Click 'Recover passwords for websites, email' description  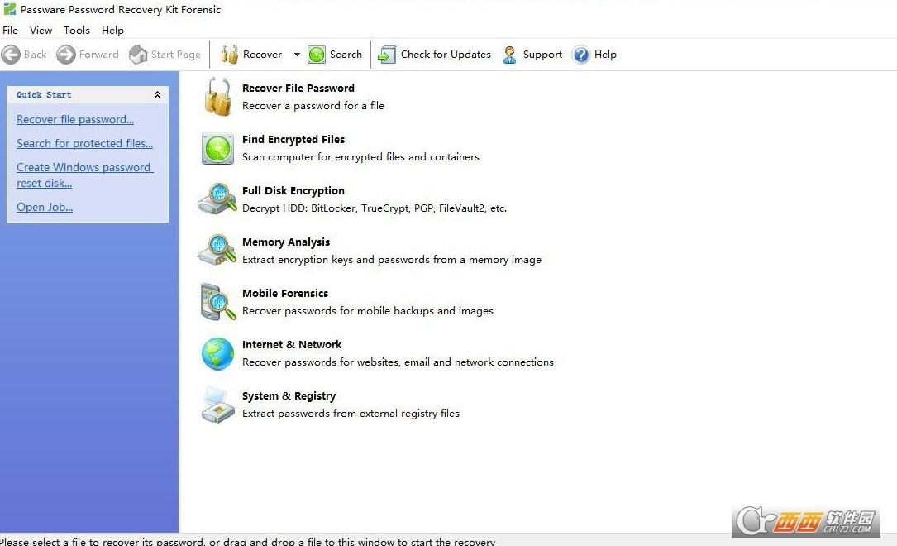tap(398, 362)
